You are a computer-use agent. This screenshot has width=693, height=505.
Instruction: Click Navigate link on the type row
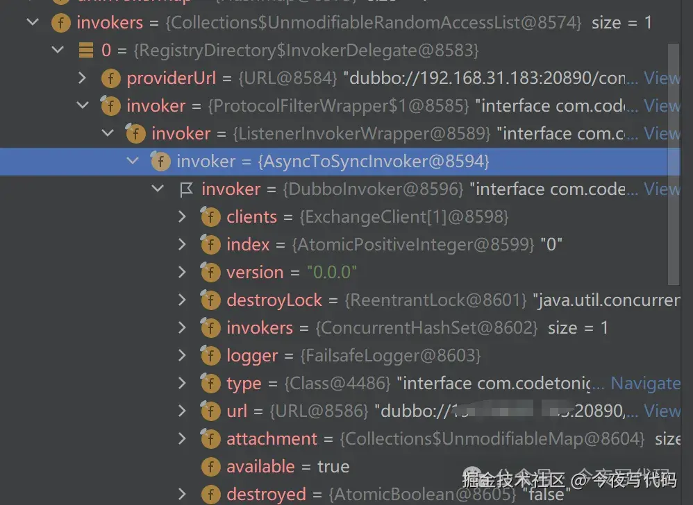click(x=645, y=384)
